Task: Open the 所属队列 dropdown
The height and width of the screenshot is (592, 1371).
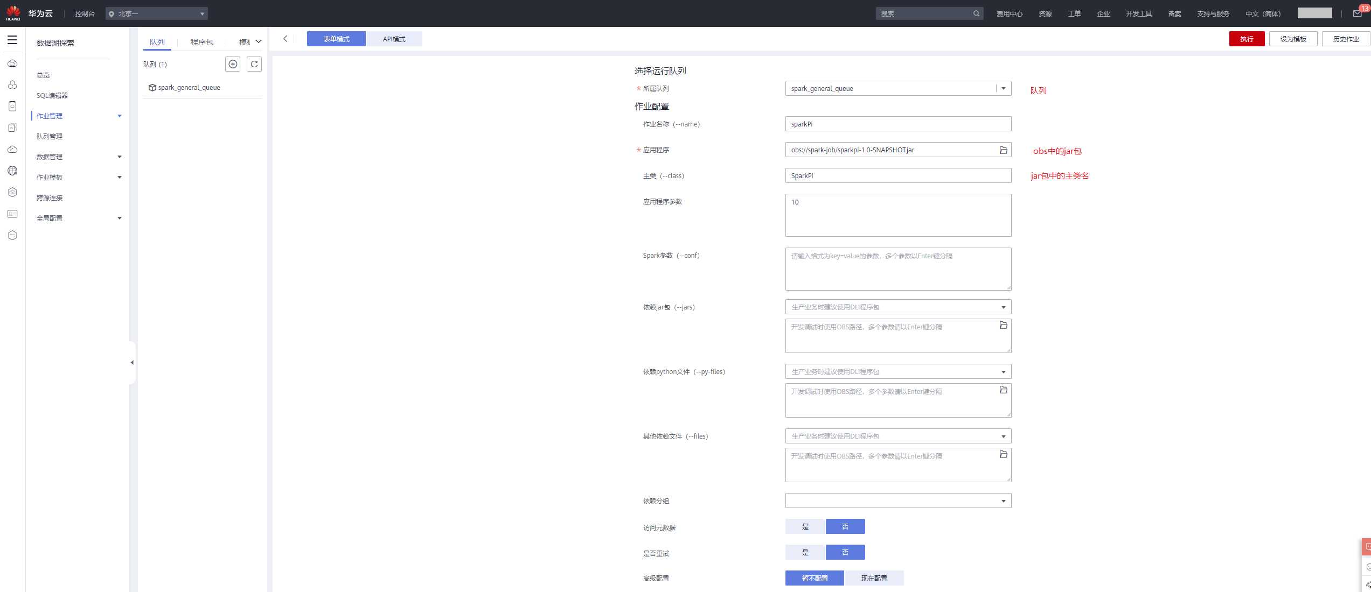Action: click(1003, 88)
